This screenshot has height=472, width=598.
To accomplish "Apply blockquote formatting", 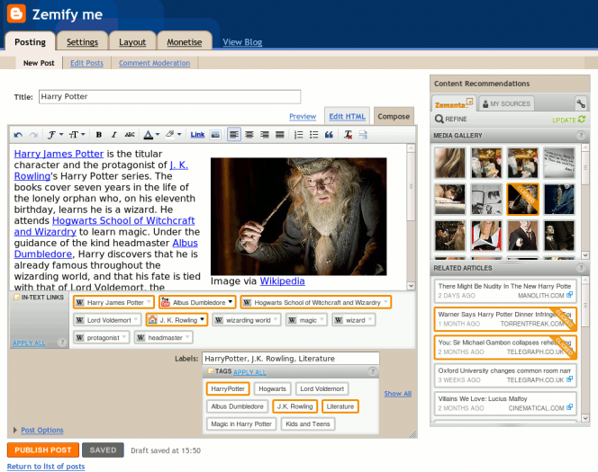I will coord(329,134).
